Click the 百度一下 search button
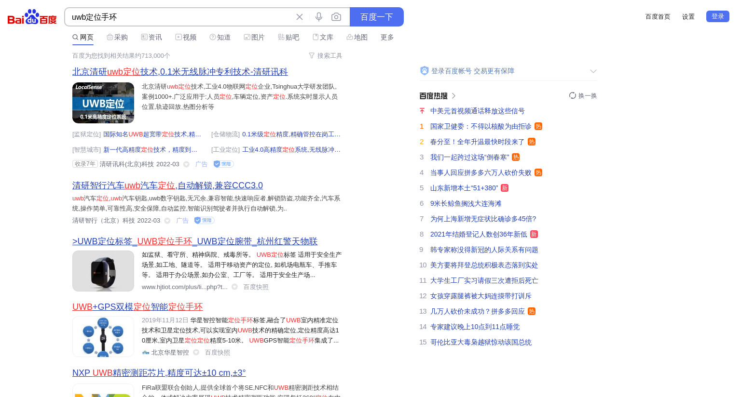Viewport: 741px width, 397px height. point(377,17)
